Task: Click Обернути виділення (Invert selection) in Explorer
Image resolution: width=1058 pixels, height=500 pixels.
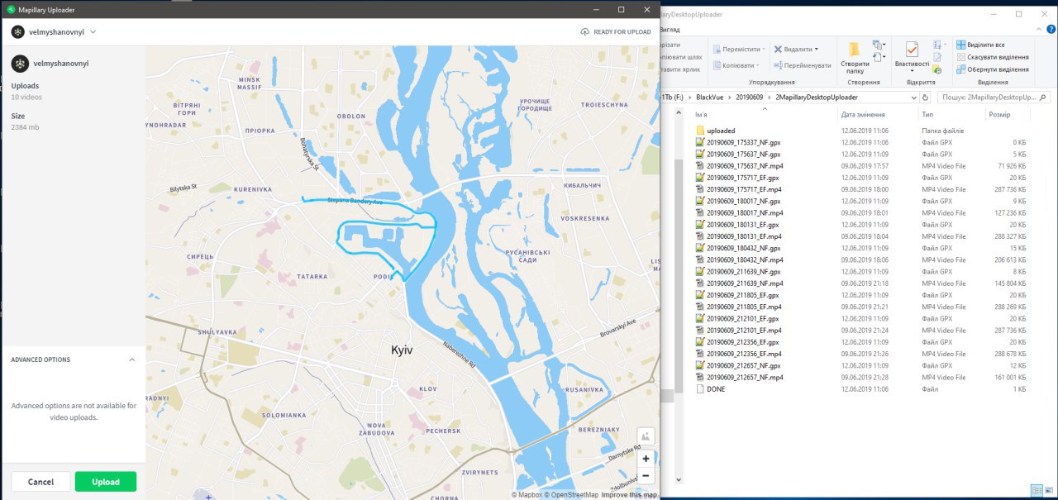Action: 992,69
